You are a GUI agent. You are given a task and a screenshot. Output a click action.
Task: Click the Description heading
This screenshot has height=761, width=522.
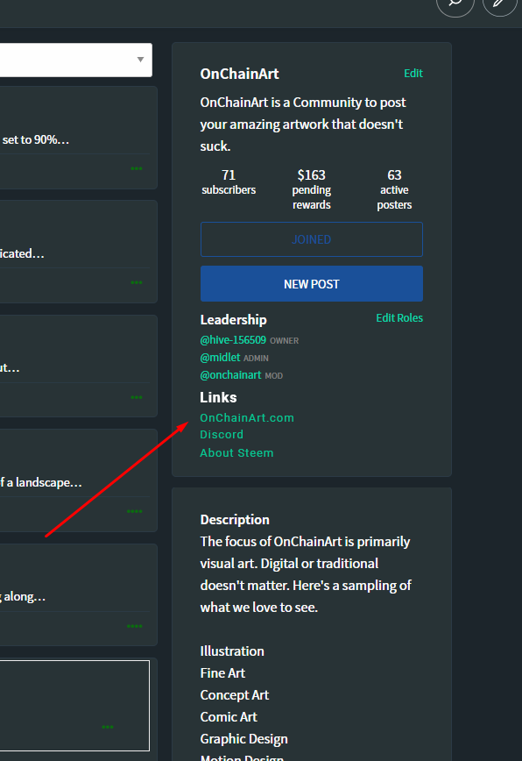(x=235, y=520)
